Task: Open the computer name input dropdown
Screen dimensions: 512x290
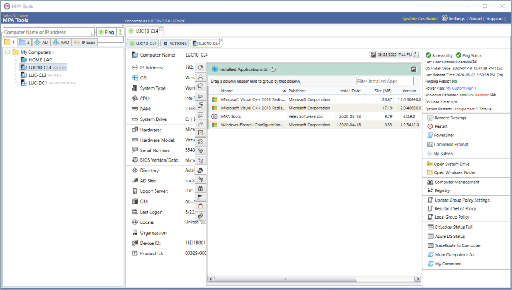Action: click(x=92, y=34)
